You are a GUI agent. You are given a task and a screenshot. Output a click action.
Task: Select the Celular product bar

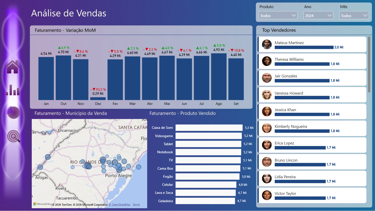pos(206,185)
